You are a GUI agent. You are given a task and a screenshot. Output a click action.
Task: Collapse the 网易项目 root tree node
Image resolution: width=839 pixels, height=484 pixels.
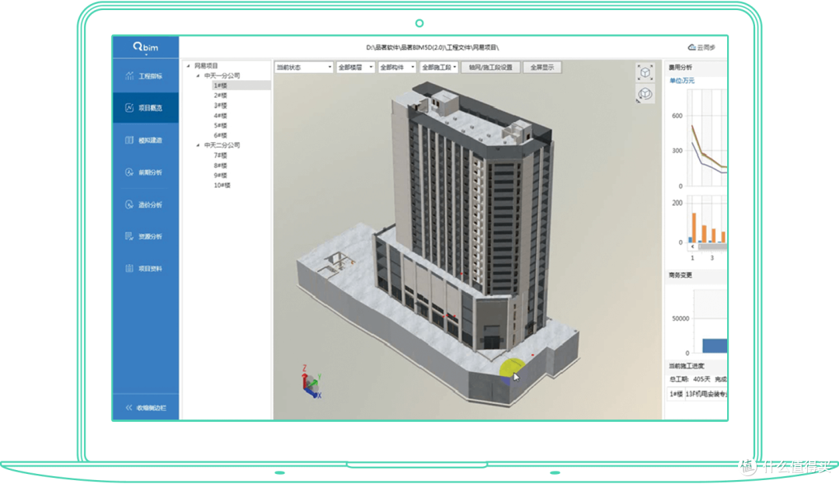[x=188, y=66]
